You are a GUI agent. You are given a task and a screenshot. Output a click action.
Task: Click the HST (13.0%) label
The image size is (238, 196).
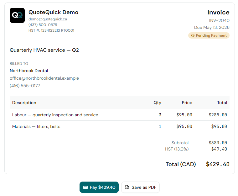pyautogui.click(x=177, y=149)
